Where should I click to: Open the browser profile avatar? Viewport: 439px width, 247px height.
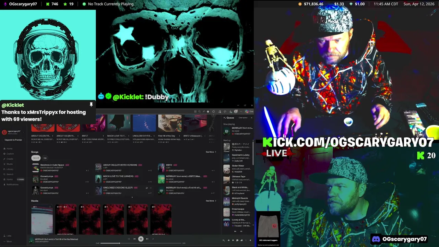[x=236, y=111]
